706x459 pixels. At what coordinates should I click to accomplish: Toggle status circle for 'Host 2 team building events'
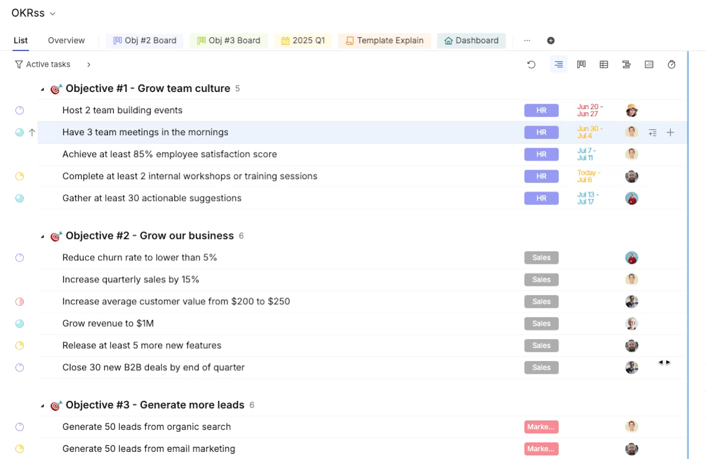click(x=20, y=110)
